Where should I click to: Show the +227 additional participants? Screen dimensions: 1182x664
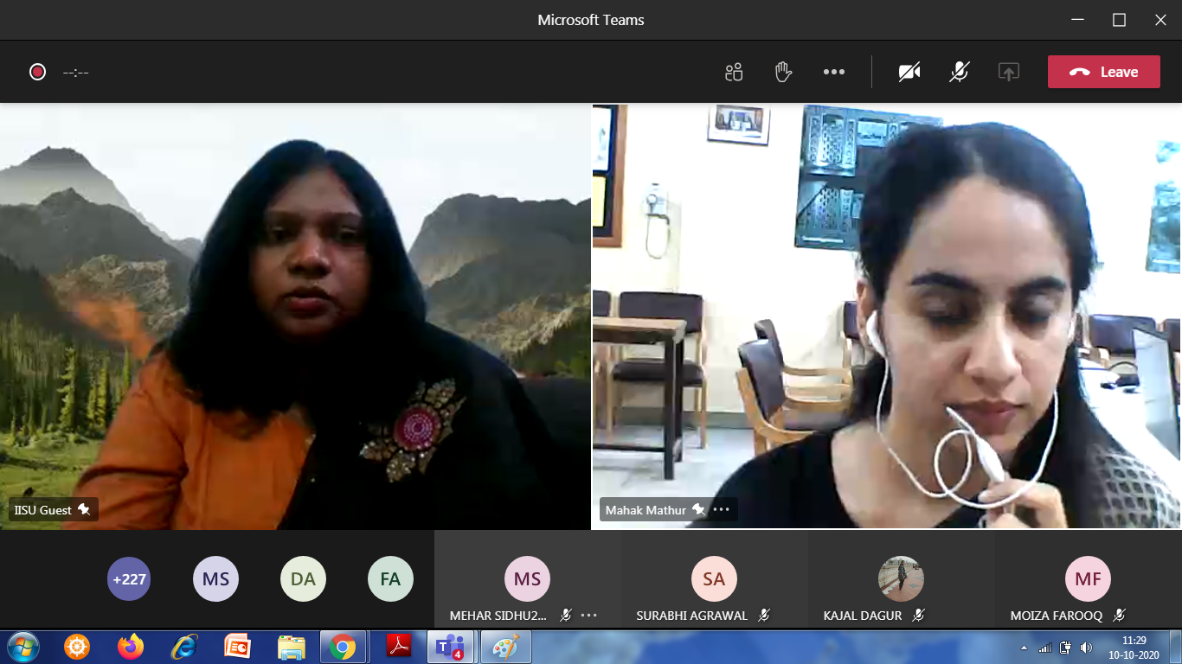pos(128,579)
